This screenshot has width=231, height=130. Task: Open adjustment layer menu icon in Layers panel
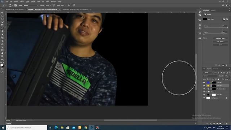tap(217, 123)
